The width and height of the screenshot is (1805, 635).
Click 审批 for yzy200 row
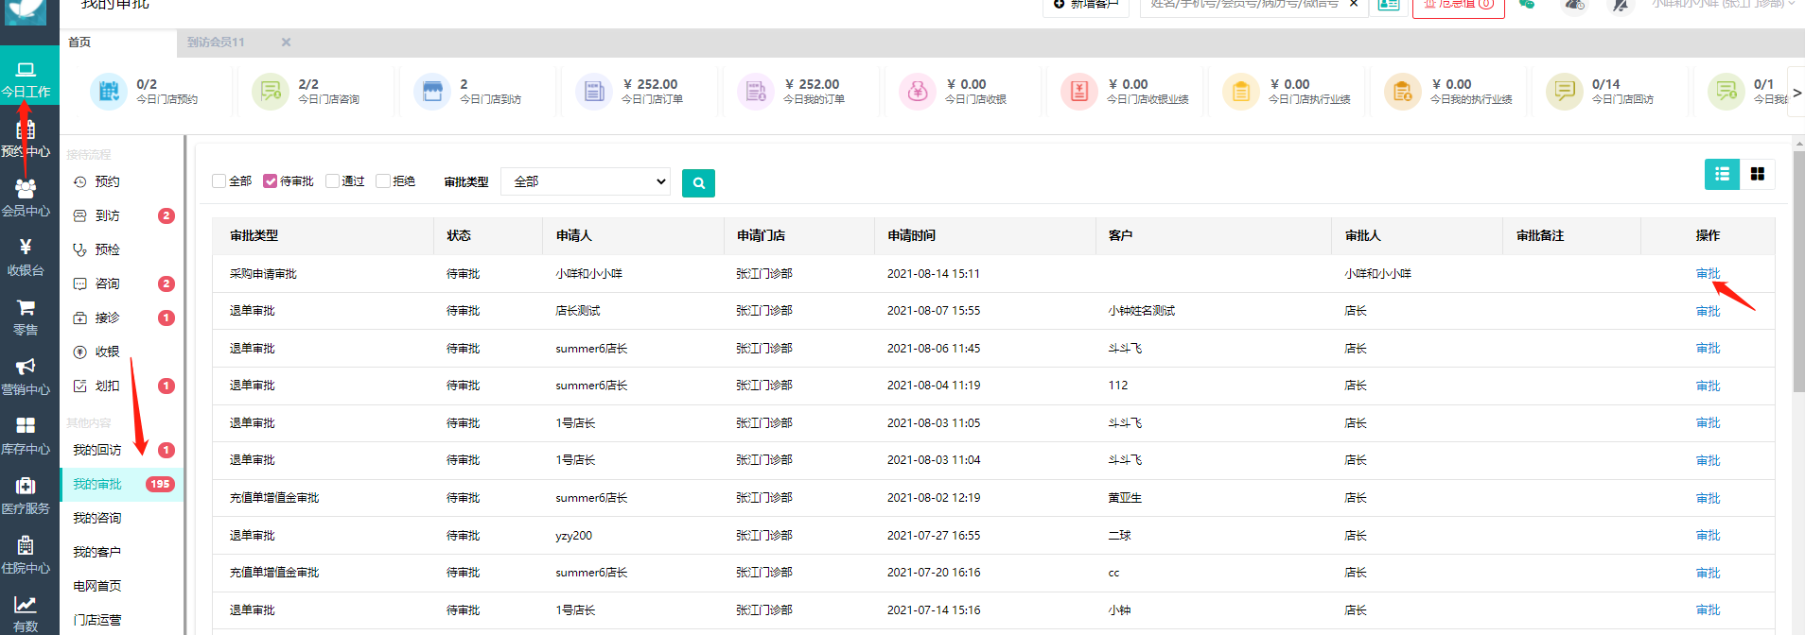point(1708,536)
